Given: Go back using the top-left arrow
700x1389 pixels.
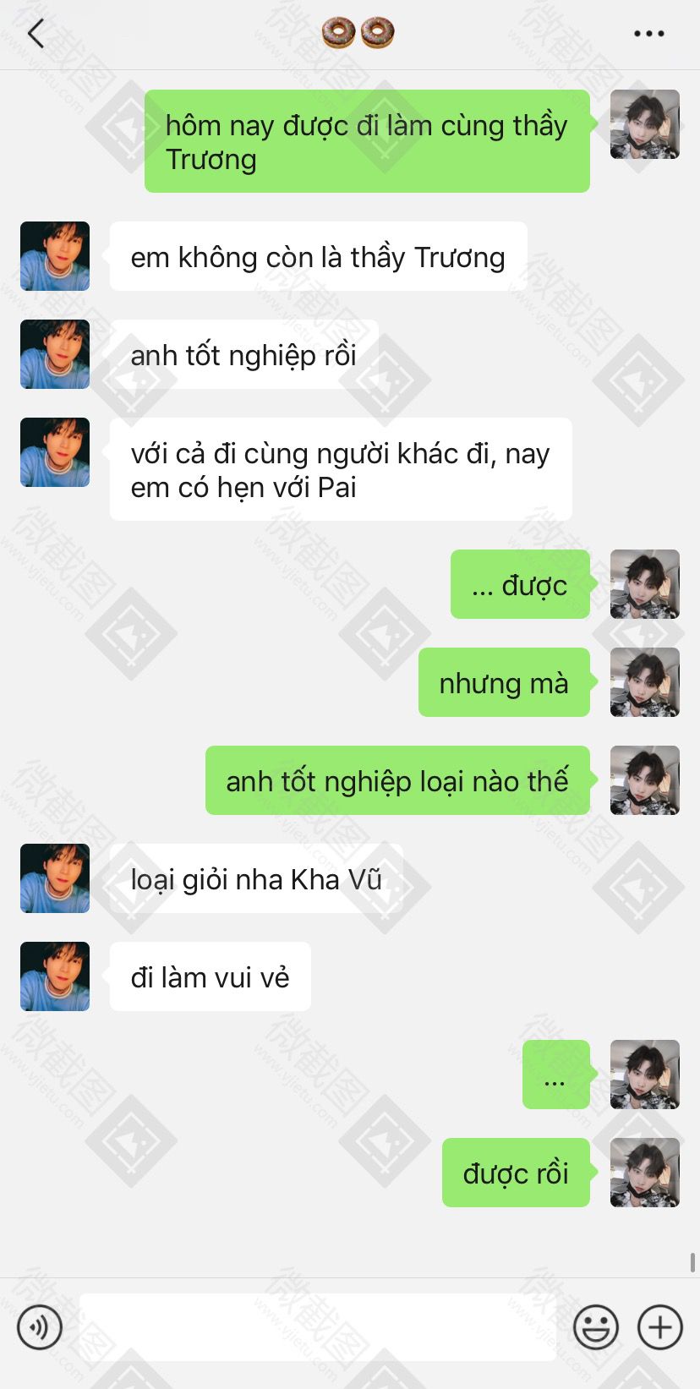Looking at the screenshot, I should point(36,34).
